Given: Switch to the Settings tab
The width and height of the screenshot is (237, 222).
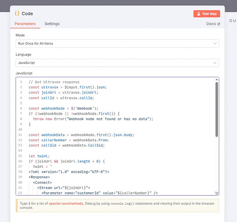Looking at the screenshot, I should (x=52, y=24).
